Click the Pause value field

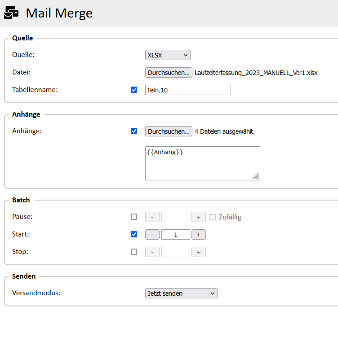pyautogui.click(x=175, y=217)
